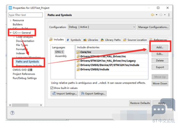The height and width of the screenshot is (126, 178).
Task: Select Indexer in the tree
Action: pyautogui.click(x=21, y=53)
